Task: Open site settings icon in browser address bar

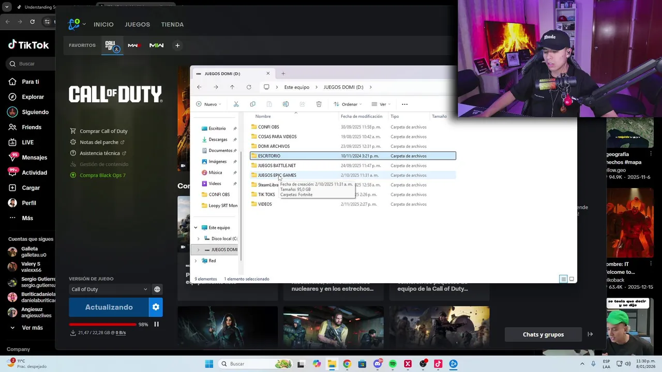Action: pos(47,22)
